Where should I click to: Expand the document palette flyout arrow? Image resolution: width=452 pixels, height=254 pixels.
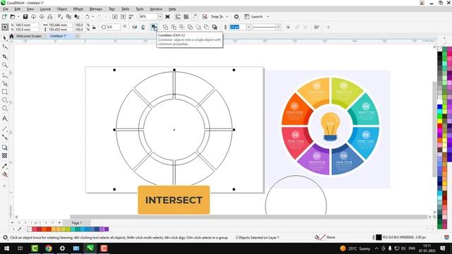tap(13, 229)
